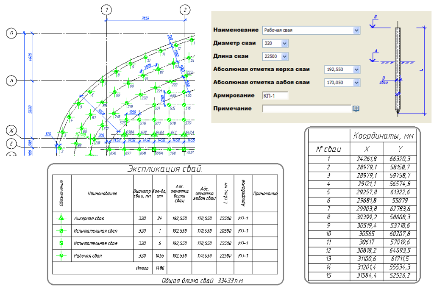Select the 7850 dimension label
This screenshot has height=289, width=434.
click(x=146, y=19)
